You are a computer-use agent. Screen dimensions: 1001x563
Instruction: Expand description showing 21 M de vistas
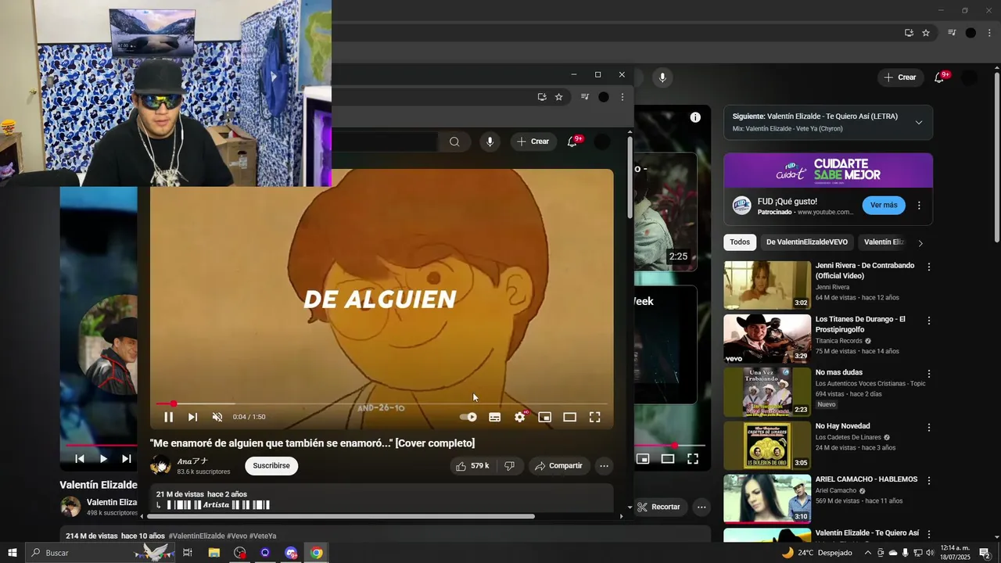click(382, 498)
